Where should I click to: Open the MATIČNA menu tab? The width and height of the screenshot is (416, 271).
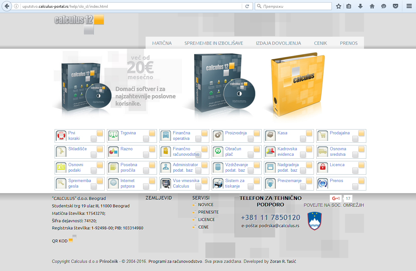(162, 43)
